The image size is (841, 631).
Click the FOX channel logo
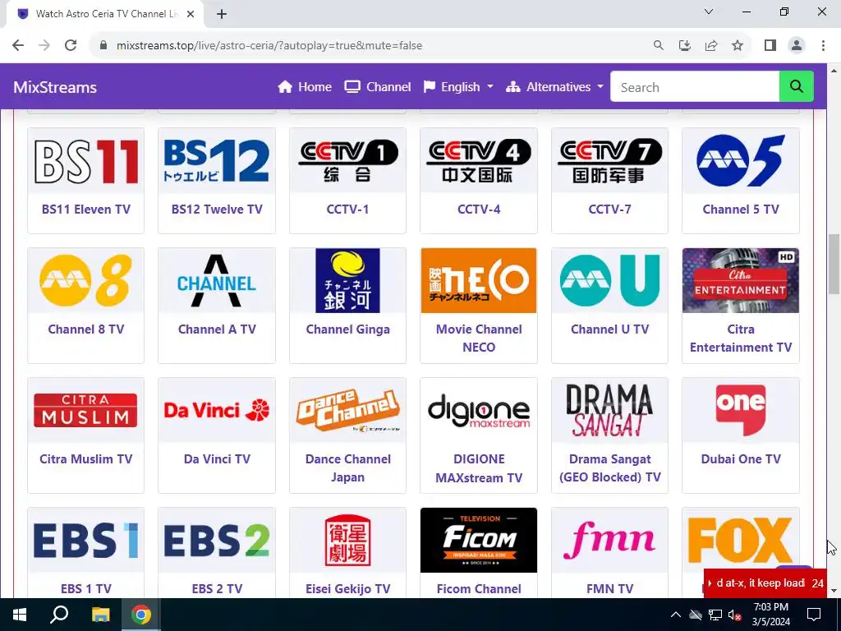tap(741, 541)
